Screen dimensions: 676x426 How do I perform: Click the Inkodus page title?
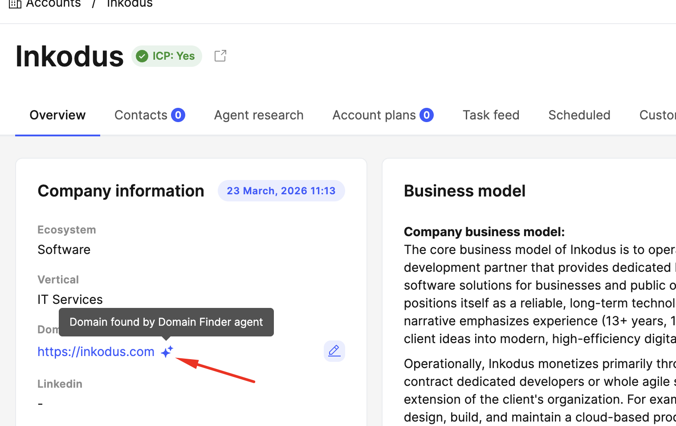69,57
